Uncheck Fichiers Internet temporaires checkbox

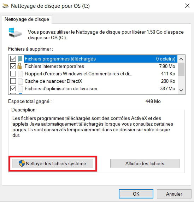click(13, 66)
